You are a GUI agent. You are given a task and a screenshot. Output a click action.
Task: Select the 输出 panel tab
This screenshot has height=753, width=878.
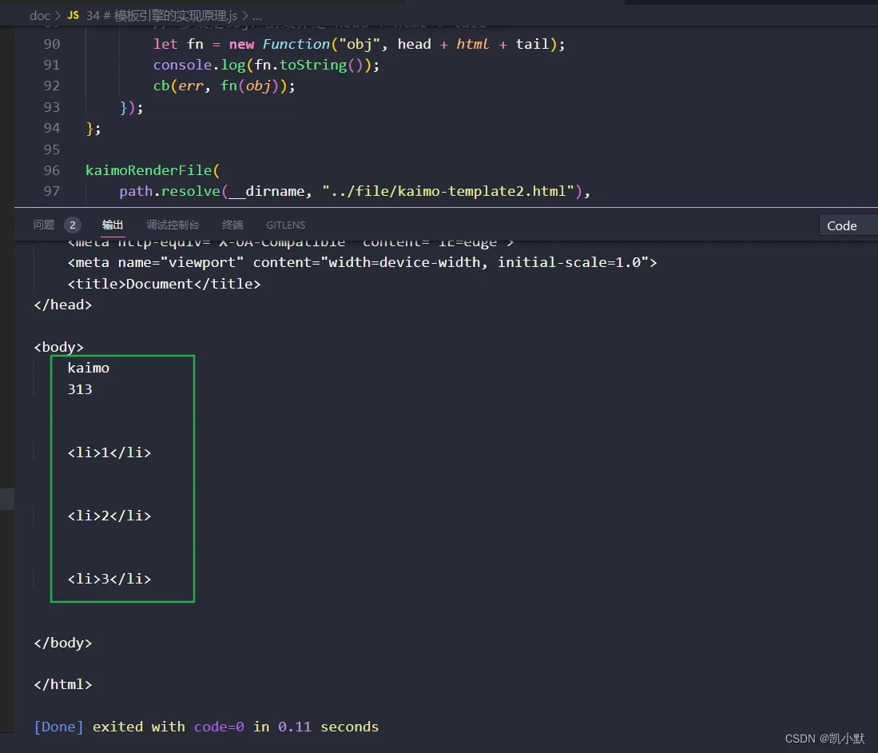[113, 225]
